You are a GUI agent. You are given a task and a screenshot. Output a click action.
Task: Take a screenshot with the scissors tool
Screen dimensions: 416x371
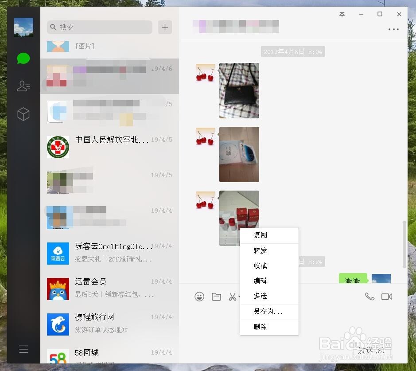coord(233,297)
